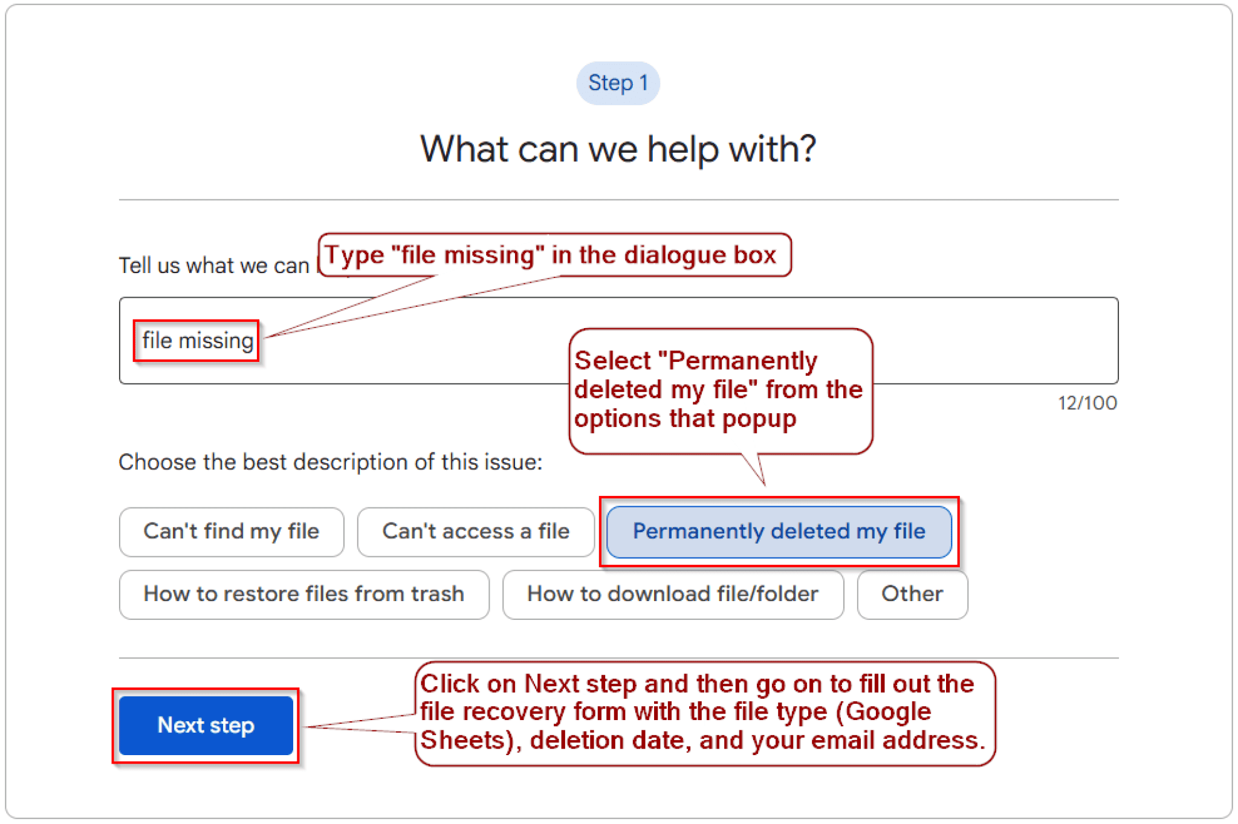
Task: Pick the Can't access a file option
Action: pyautogui.click(x=475, y=532)
